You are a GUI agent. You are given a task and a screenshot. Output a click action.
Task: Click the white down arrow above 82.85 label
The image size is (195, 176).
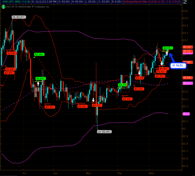click(x=161, y=64)
